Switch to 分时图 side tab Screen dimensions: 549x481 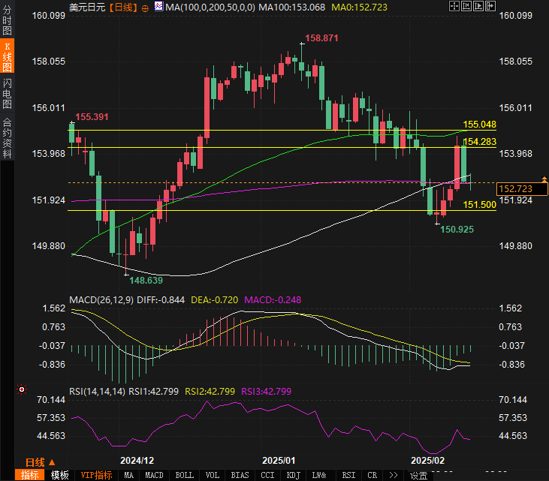(x=7, y=20)
